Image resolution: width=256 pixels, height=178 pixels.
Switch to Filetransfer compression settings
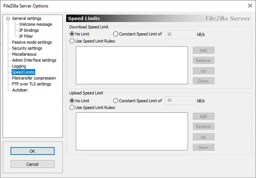(x=34, y=78)
